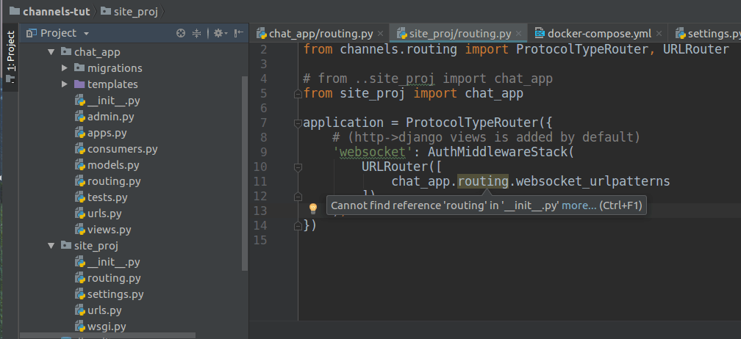Open views.py in project tree
741x339 pixels.
(109, 230)
